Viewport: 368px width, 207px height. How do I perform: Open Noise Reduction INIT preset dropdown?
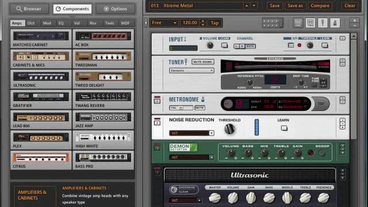(x=191, y=133)
